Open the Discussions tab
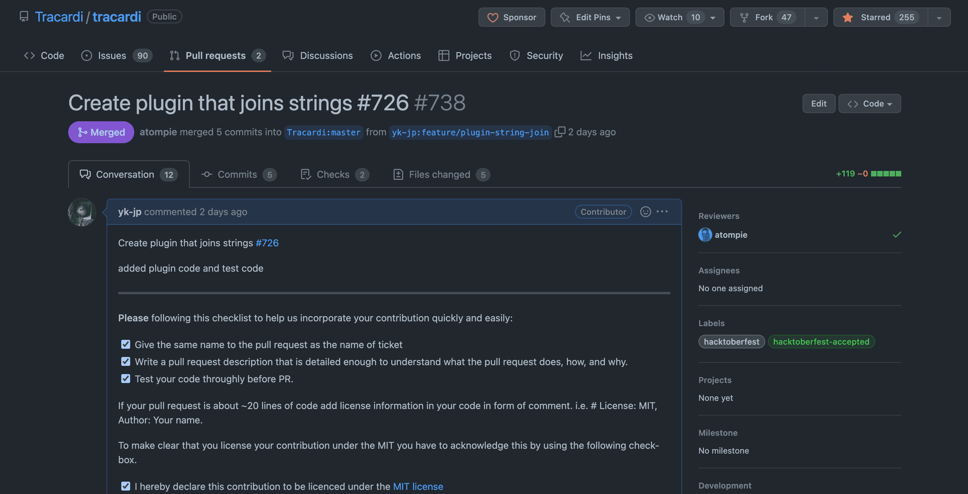968x494 pixels. coord(318,55)
